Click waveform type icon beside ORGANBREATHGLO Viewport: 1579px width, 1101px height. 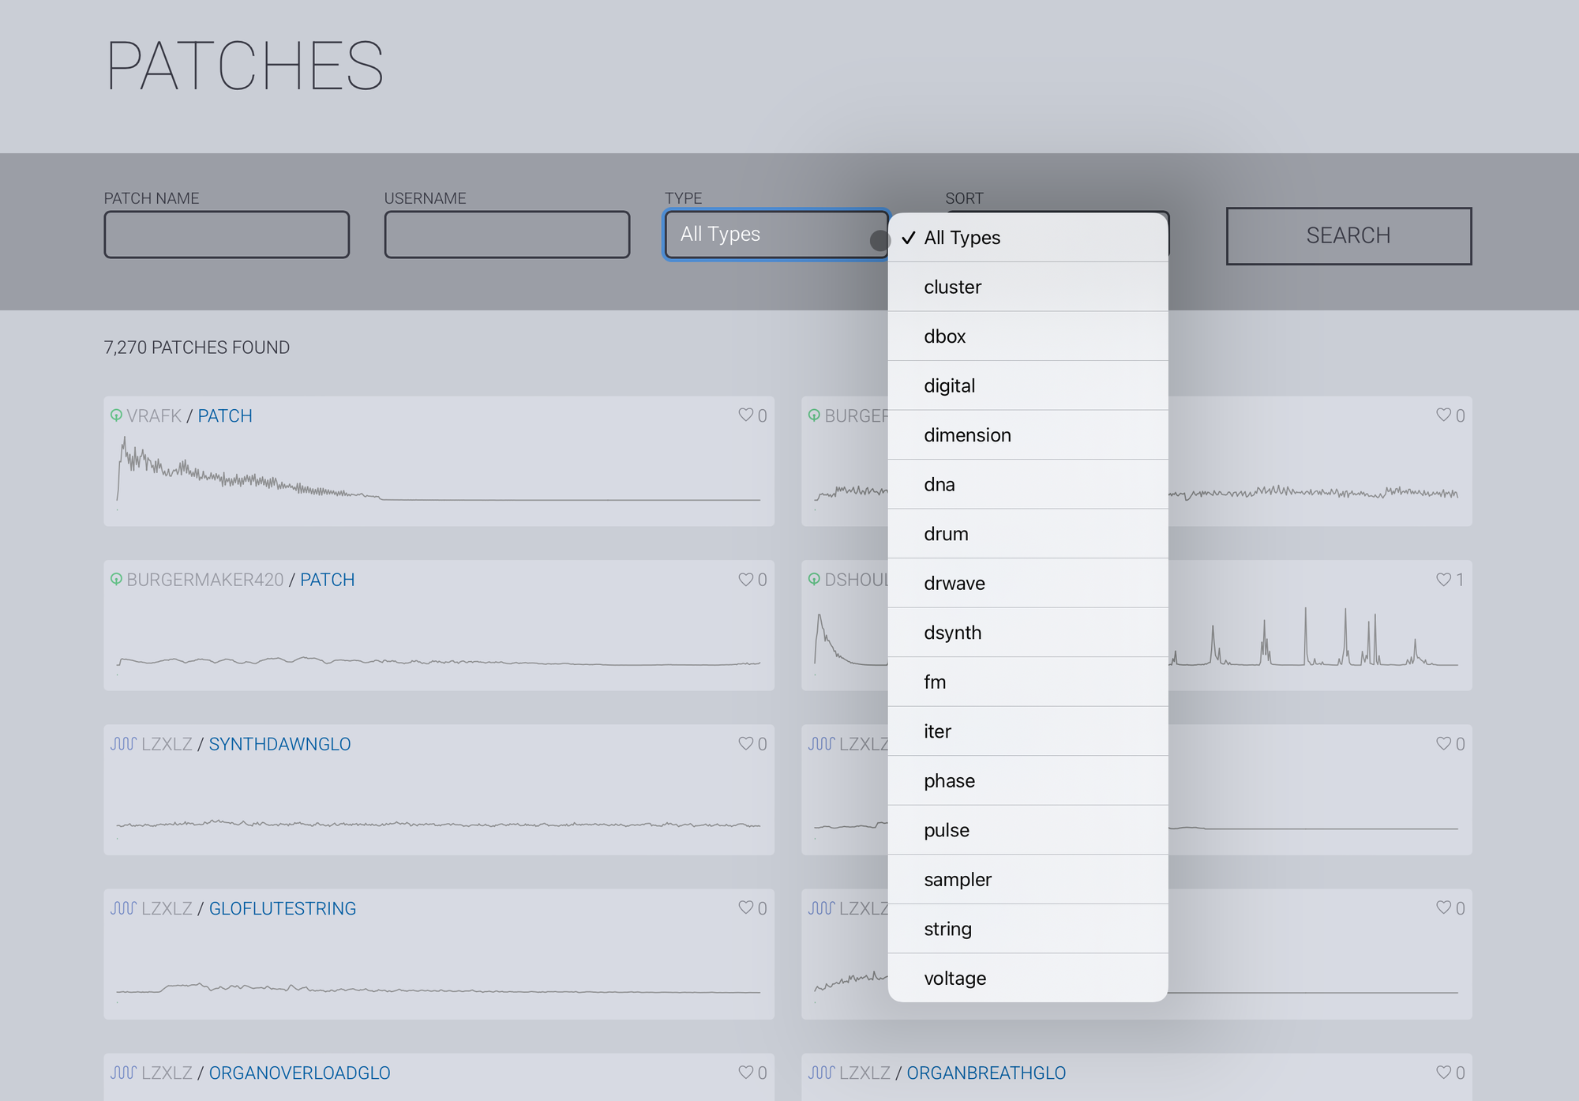(x=821, y=1073)
